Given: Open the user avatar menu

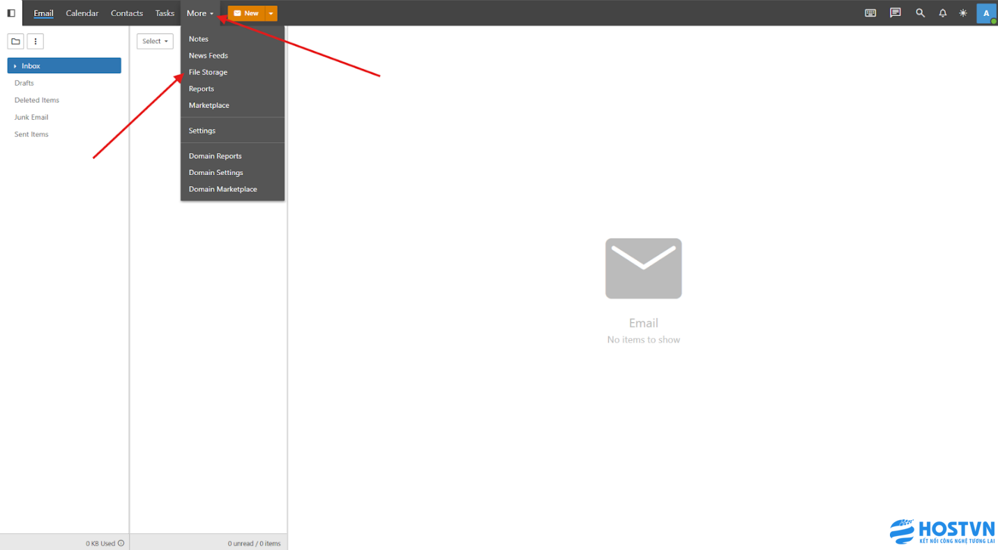Looking at the screenshot, I should click(986, 13).
